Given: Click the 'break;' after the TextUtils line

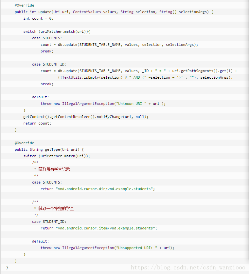Looking at the screenshot, I should [47, 84].
